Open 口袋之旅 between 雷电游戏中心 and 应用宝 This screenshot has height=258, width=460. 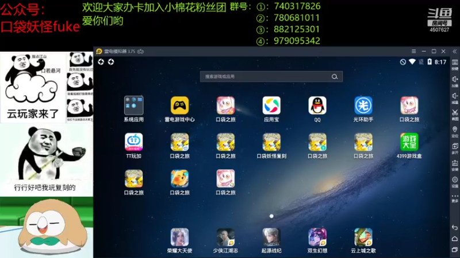coord(225,105)
